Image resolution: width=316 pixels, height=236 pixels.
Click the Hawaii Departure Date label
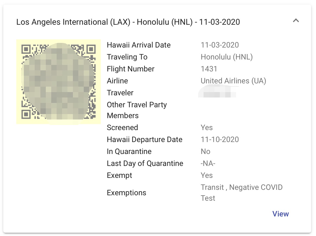point(144,140)
